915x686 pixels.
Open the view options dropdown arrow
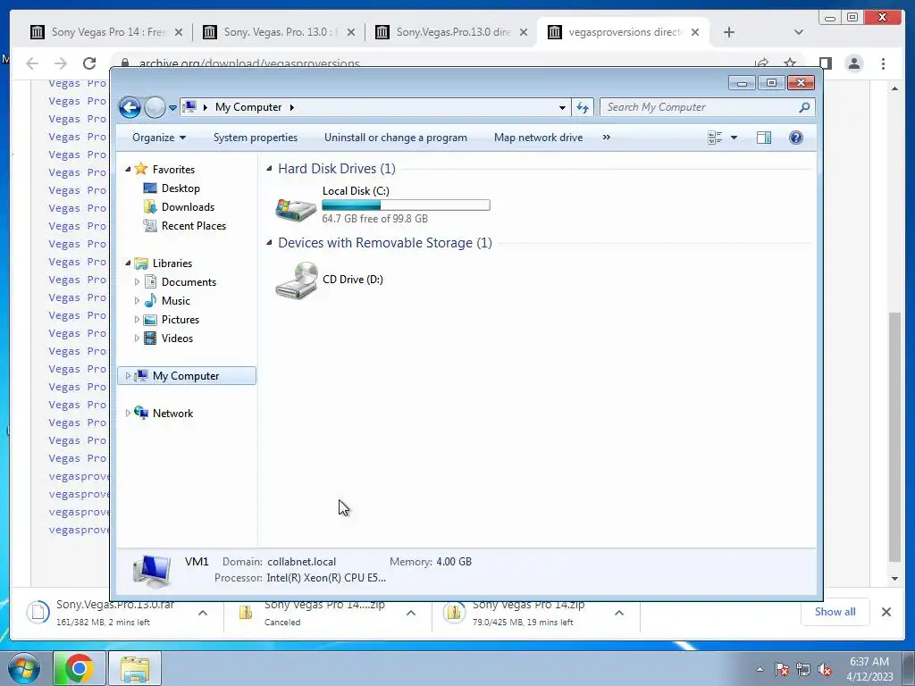pos(735,138)
